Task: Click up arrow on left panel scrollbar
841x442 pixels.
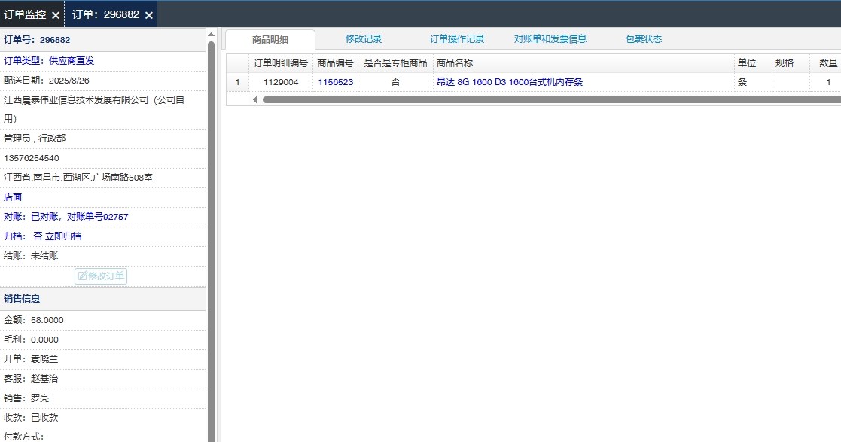Action: tap(212, 34)
